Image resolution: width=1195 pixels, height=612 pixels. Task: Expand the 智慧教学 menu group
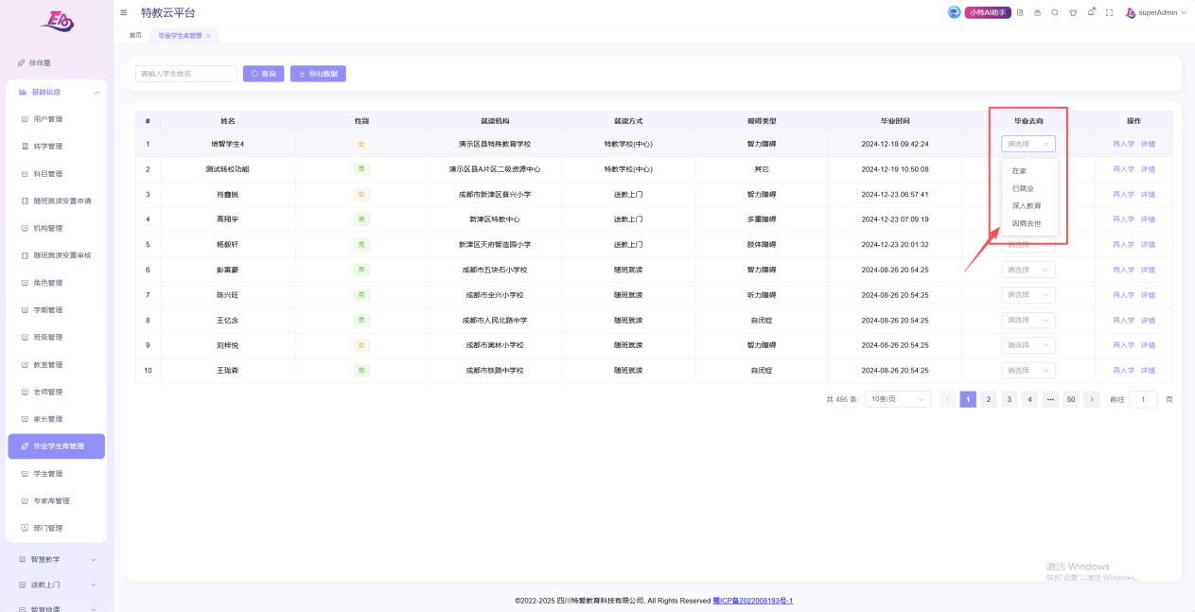pyautogui.click(x=57, y=559)
